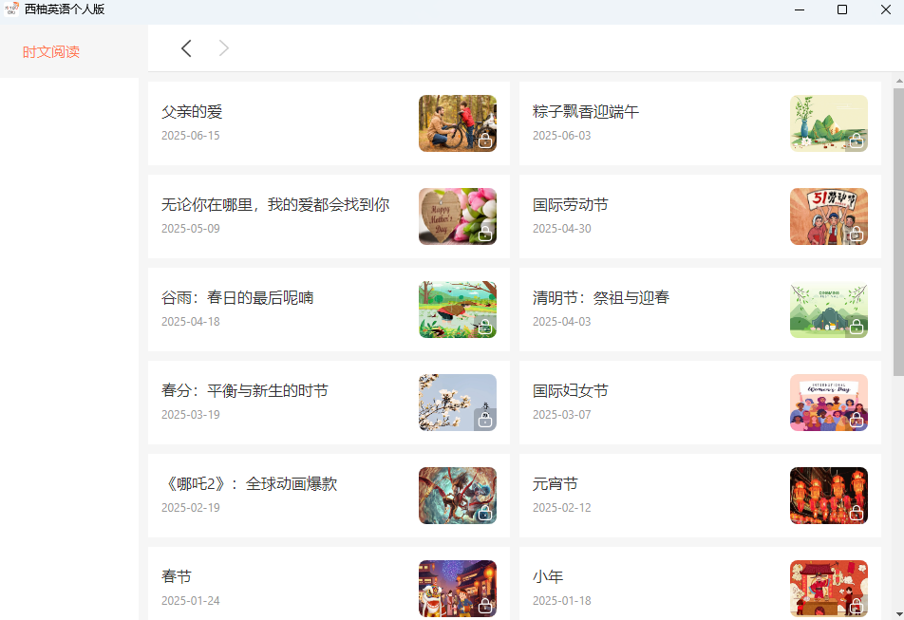Click the 小年 article thumbnail
Image resolution: width=904 pixels, height=620 pixels.
click(828, 588)
